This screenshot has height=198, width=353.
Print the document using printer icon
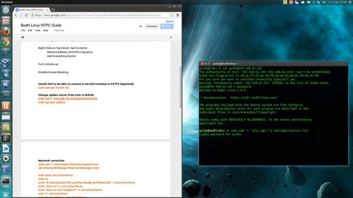click(23, 37)
